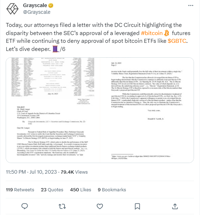Screen dimensions: 200x215
Task: Click the @Grayscale handle
Action: click(37, 12)
